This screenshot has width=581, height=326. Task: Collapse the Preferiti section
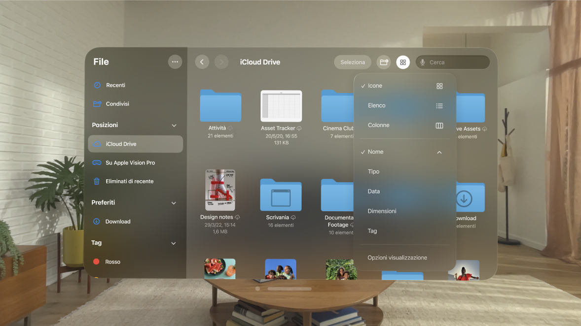tap(174, 203)
